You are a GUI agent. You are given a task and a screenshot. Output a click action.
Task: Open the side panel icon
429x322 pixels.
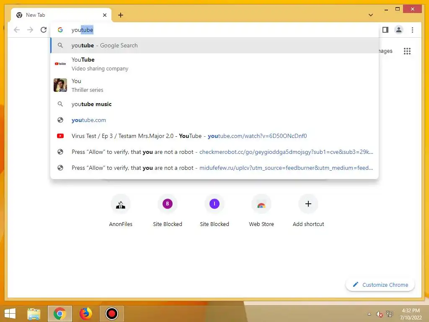point(385,30)
